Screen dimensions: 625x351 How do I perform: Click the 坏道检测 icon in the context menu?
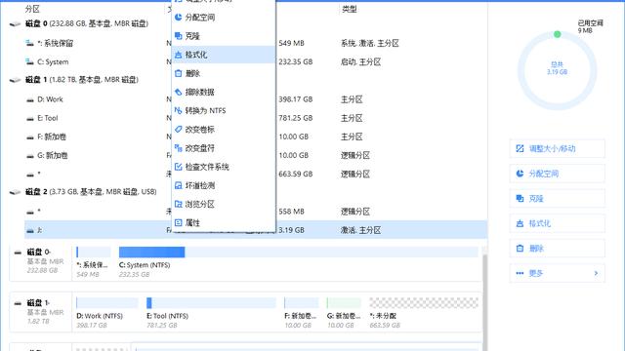coord(178,185)
